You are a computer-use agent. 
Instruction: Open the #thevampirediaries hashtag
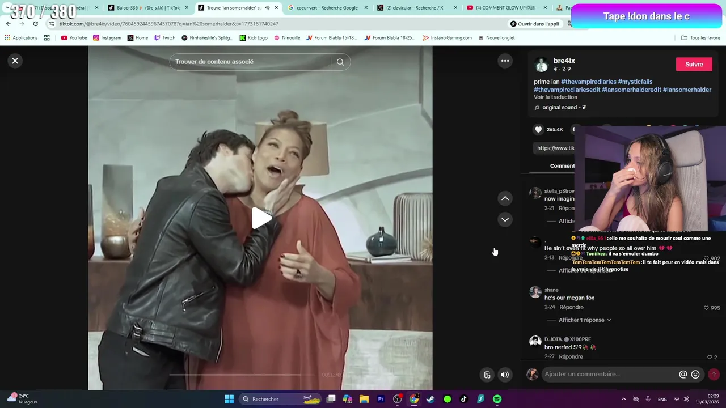coord(589,82)
